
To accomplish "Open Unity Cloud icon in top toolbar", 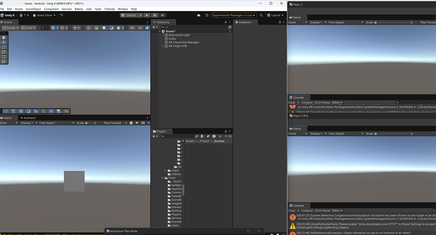I will (199, 15).
